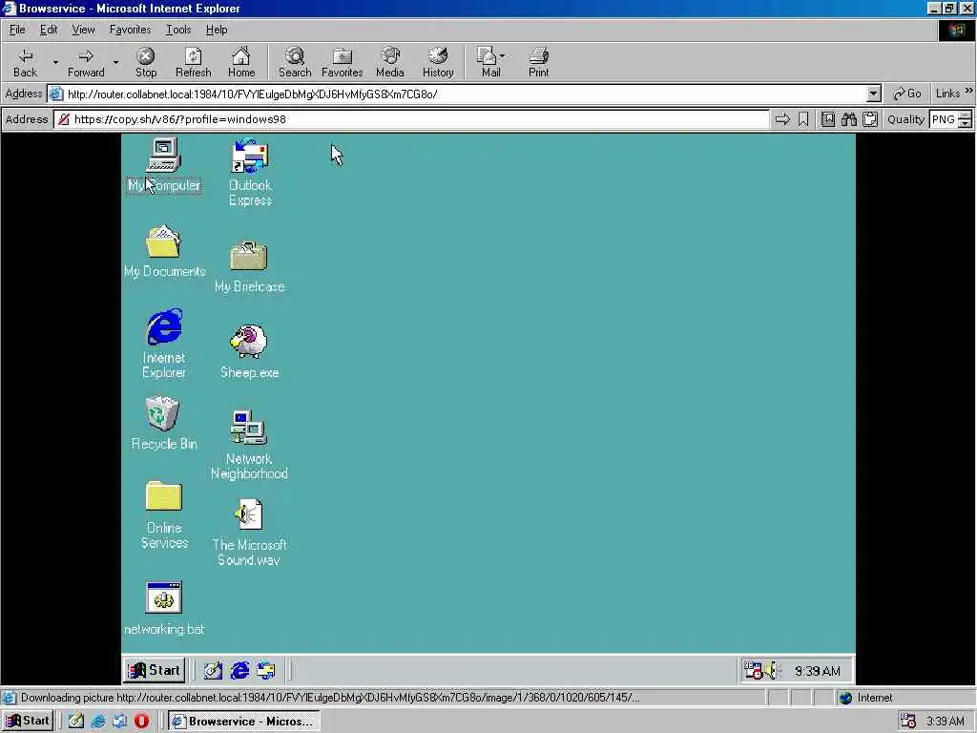The width and height of the screenshot is (977, 733).
Task: Click the copy.sh Browservice address field
Action: (x=411, y=119)
